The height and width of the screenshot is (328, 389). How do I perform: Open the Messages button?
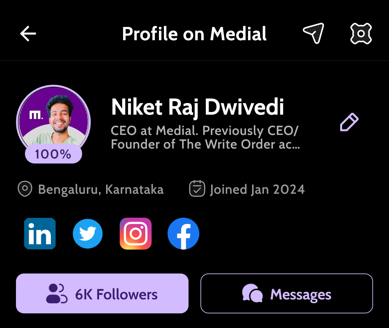pyautogui.click(x=287, y=293)
